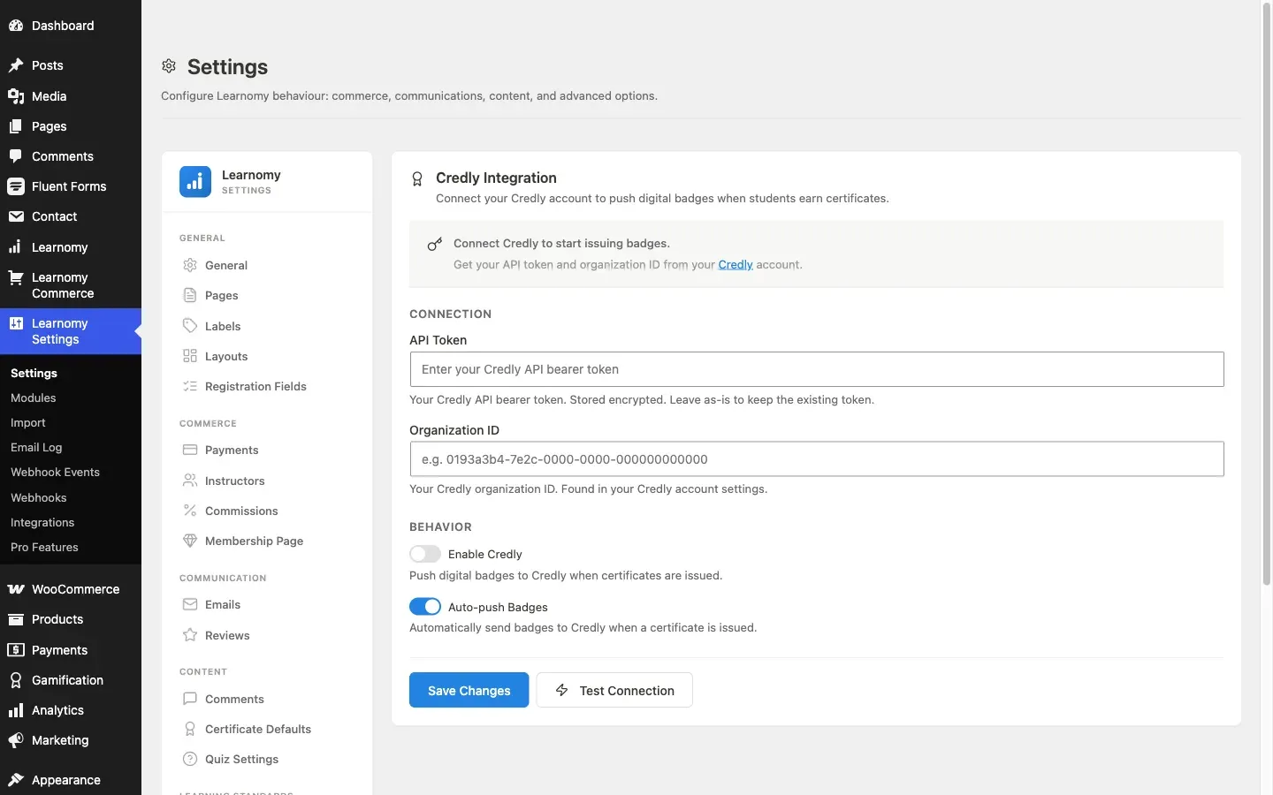Click the Learnomy Commerce cart icon

pyautogui.click(x=16, y=277)
